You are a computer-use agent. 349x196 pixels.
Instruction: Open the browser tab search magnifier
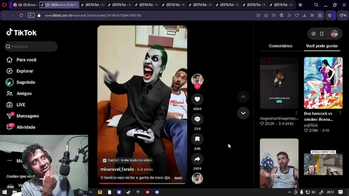316,5
